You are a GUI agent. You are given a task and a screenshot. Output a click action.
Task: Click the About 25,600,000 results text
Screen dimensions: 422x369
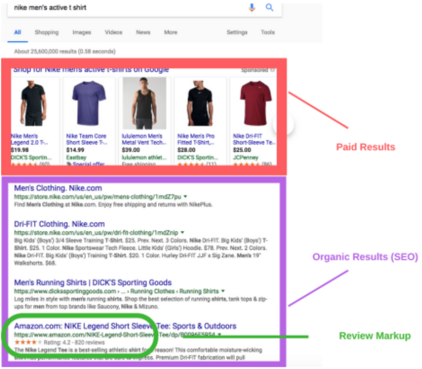click(65, 51)
